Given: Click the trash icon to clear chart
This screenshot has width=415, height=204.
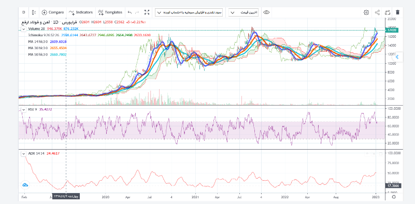Looking at the screenshot, I should 397,12.
